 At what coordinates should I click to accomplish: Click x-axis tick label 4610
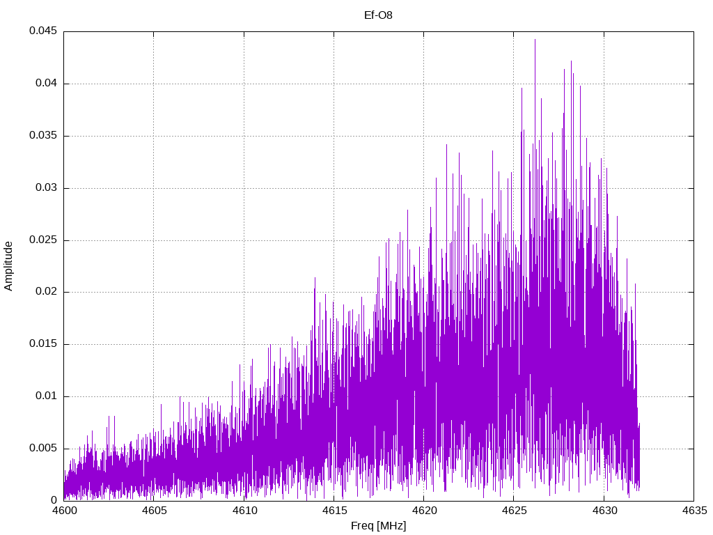pos(244,511)
